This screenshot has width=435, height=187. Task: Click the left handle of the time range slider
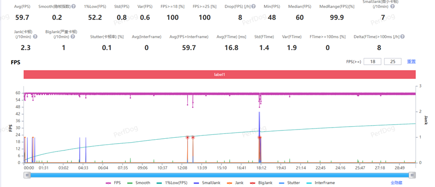click(x=27, y=175)
